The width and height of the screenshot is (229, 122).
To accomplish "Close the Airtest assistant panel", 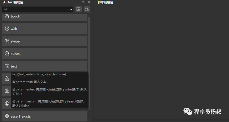I will pyautogui.click(x=89, y=2).
